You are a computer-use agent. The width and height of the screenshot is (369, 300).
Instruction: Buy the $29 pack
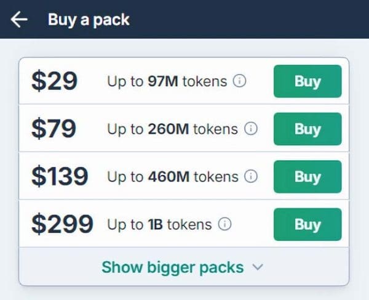pos(307,81)
